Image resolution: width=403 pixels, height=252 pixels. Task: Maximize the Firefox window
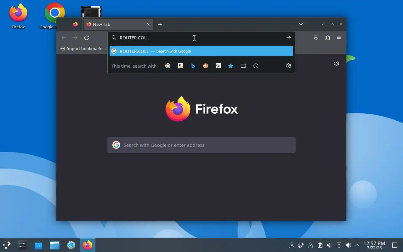pyautogui.click(x=332, y=24)
